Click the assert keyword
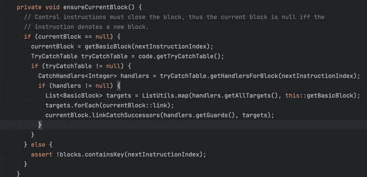 (x=41, y=155)
